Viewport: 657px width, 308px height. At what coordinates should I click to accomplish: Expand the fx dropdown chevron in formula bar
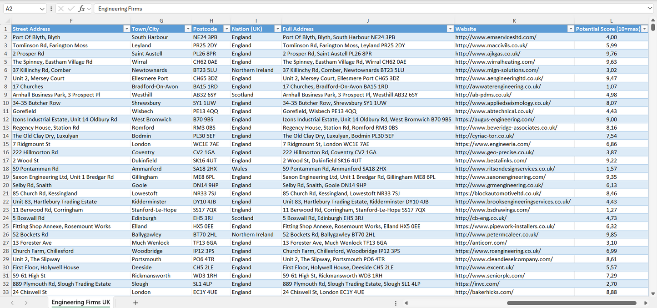[89, 9]
